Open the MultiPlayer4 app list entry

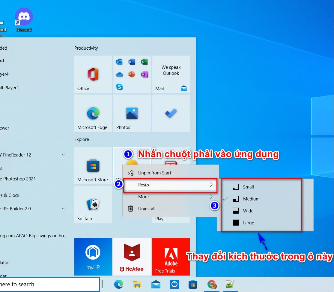click(x=34, y=88)
